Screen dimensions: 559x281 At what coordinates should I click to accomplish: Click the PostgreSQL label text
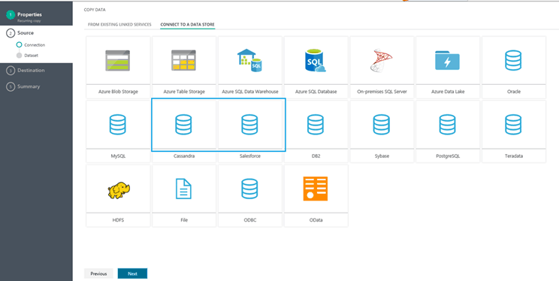(448, 156)
